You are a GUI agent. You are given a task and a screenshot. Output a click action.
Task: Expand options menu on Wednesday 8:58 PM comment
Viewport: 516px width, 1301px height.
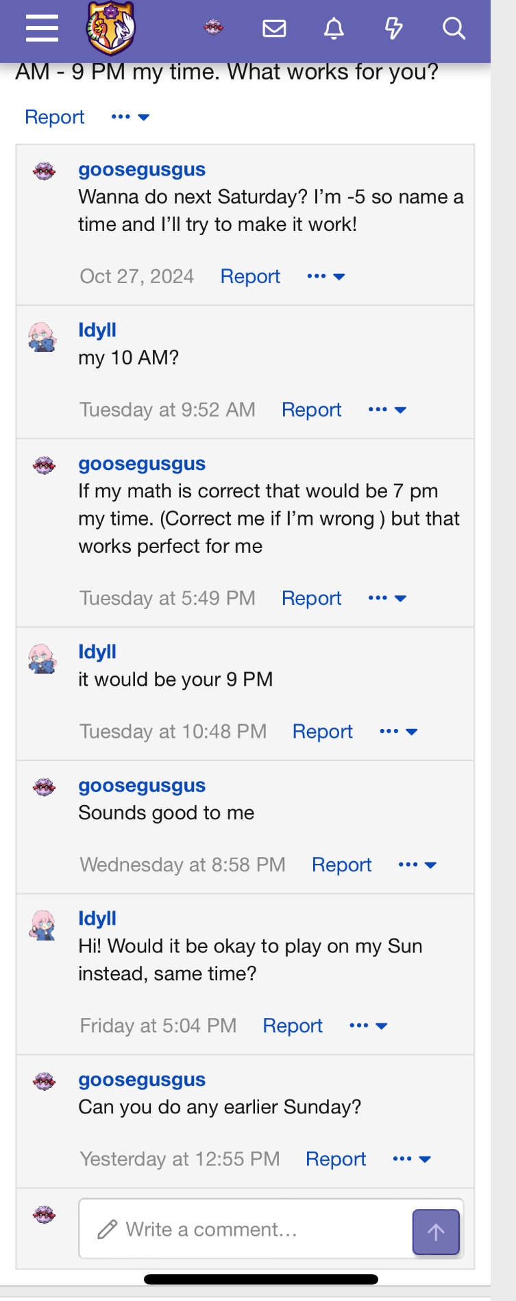click(417, 865)
